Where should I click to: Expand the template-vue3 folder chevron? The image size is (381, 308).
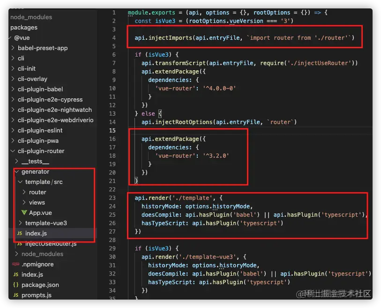click(x=21, y=223)
